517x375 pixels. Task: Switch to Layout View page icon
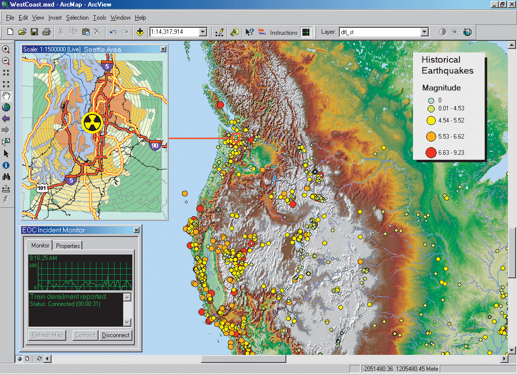(27, 359)
